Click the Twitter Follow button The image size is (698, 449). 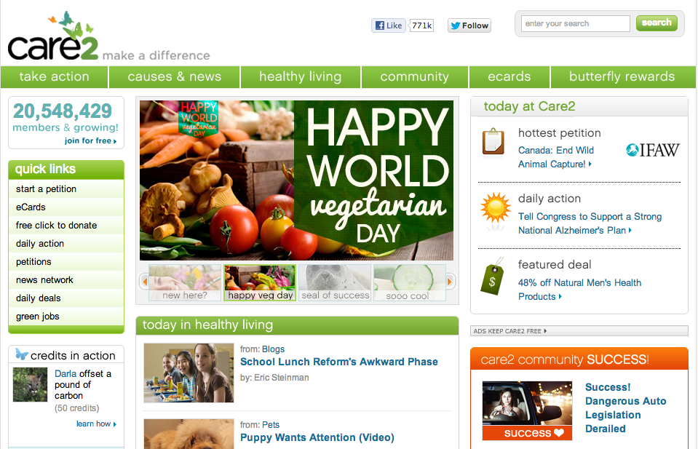469,25
